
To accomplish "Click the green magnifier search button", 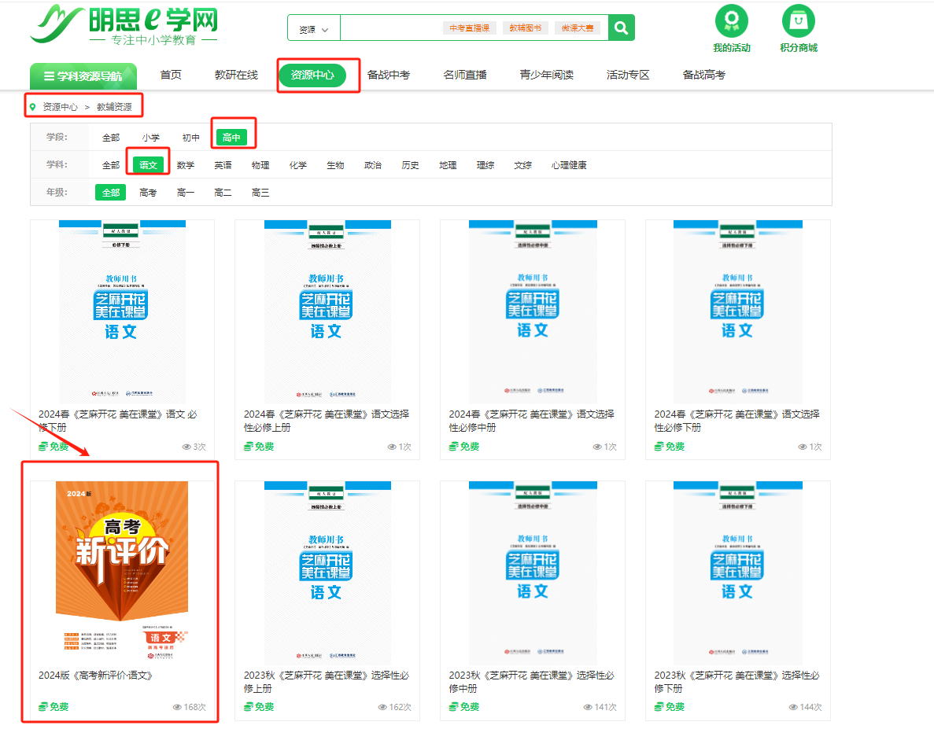I will (x=622, y=28).
